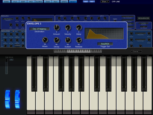Screen dimensions: 153x115
Task: Click the Envelope 3 Velocity knob
Action: coord(68,27)
